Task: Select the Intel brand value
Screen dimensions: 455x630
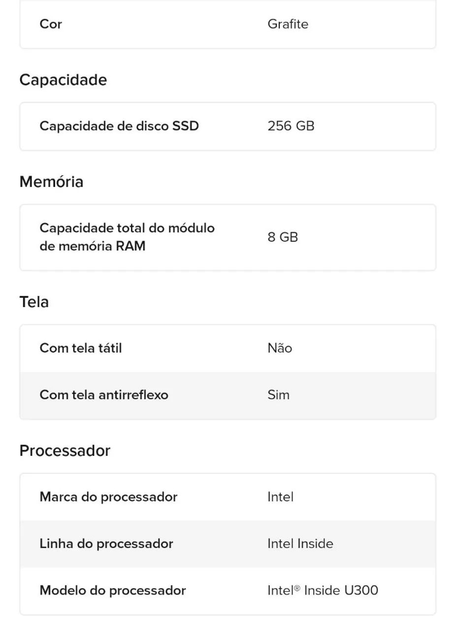Action: [x=280, y=497]
